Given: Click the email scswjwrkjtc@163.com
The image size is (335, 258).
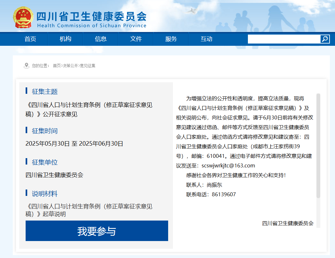Looking at the screenshot, I should pyautogui.click(x=228, y=165).
